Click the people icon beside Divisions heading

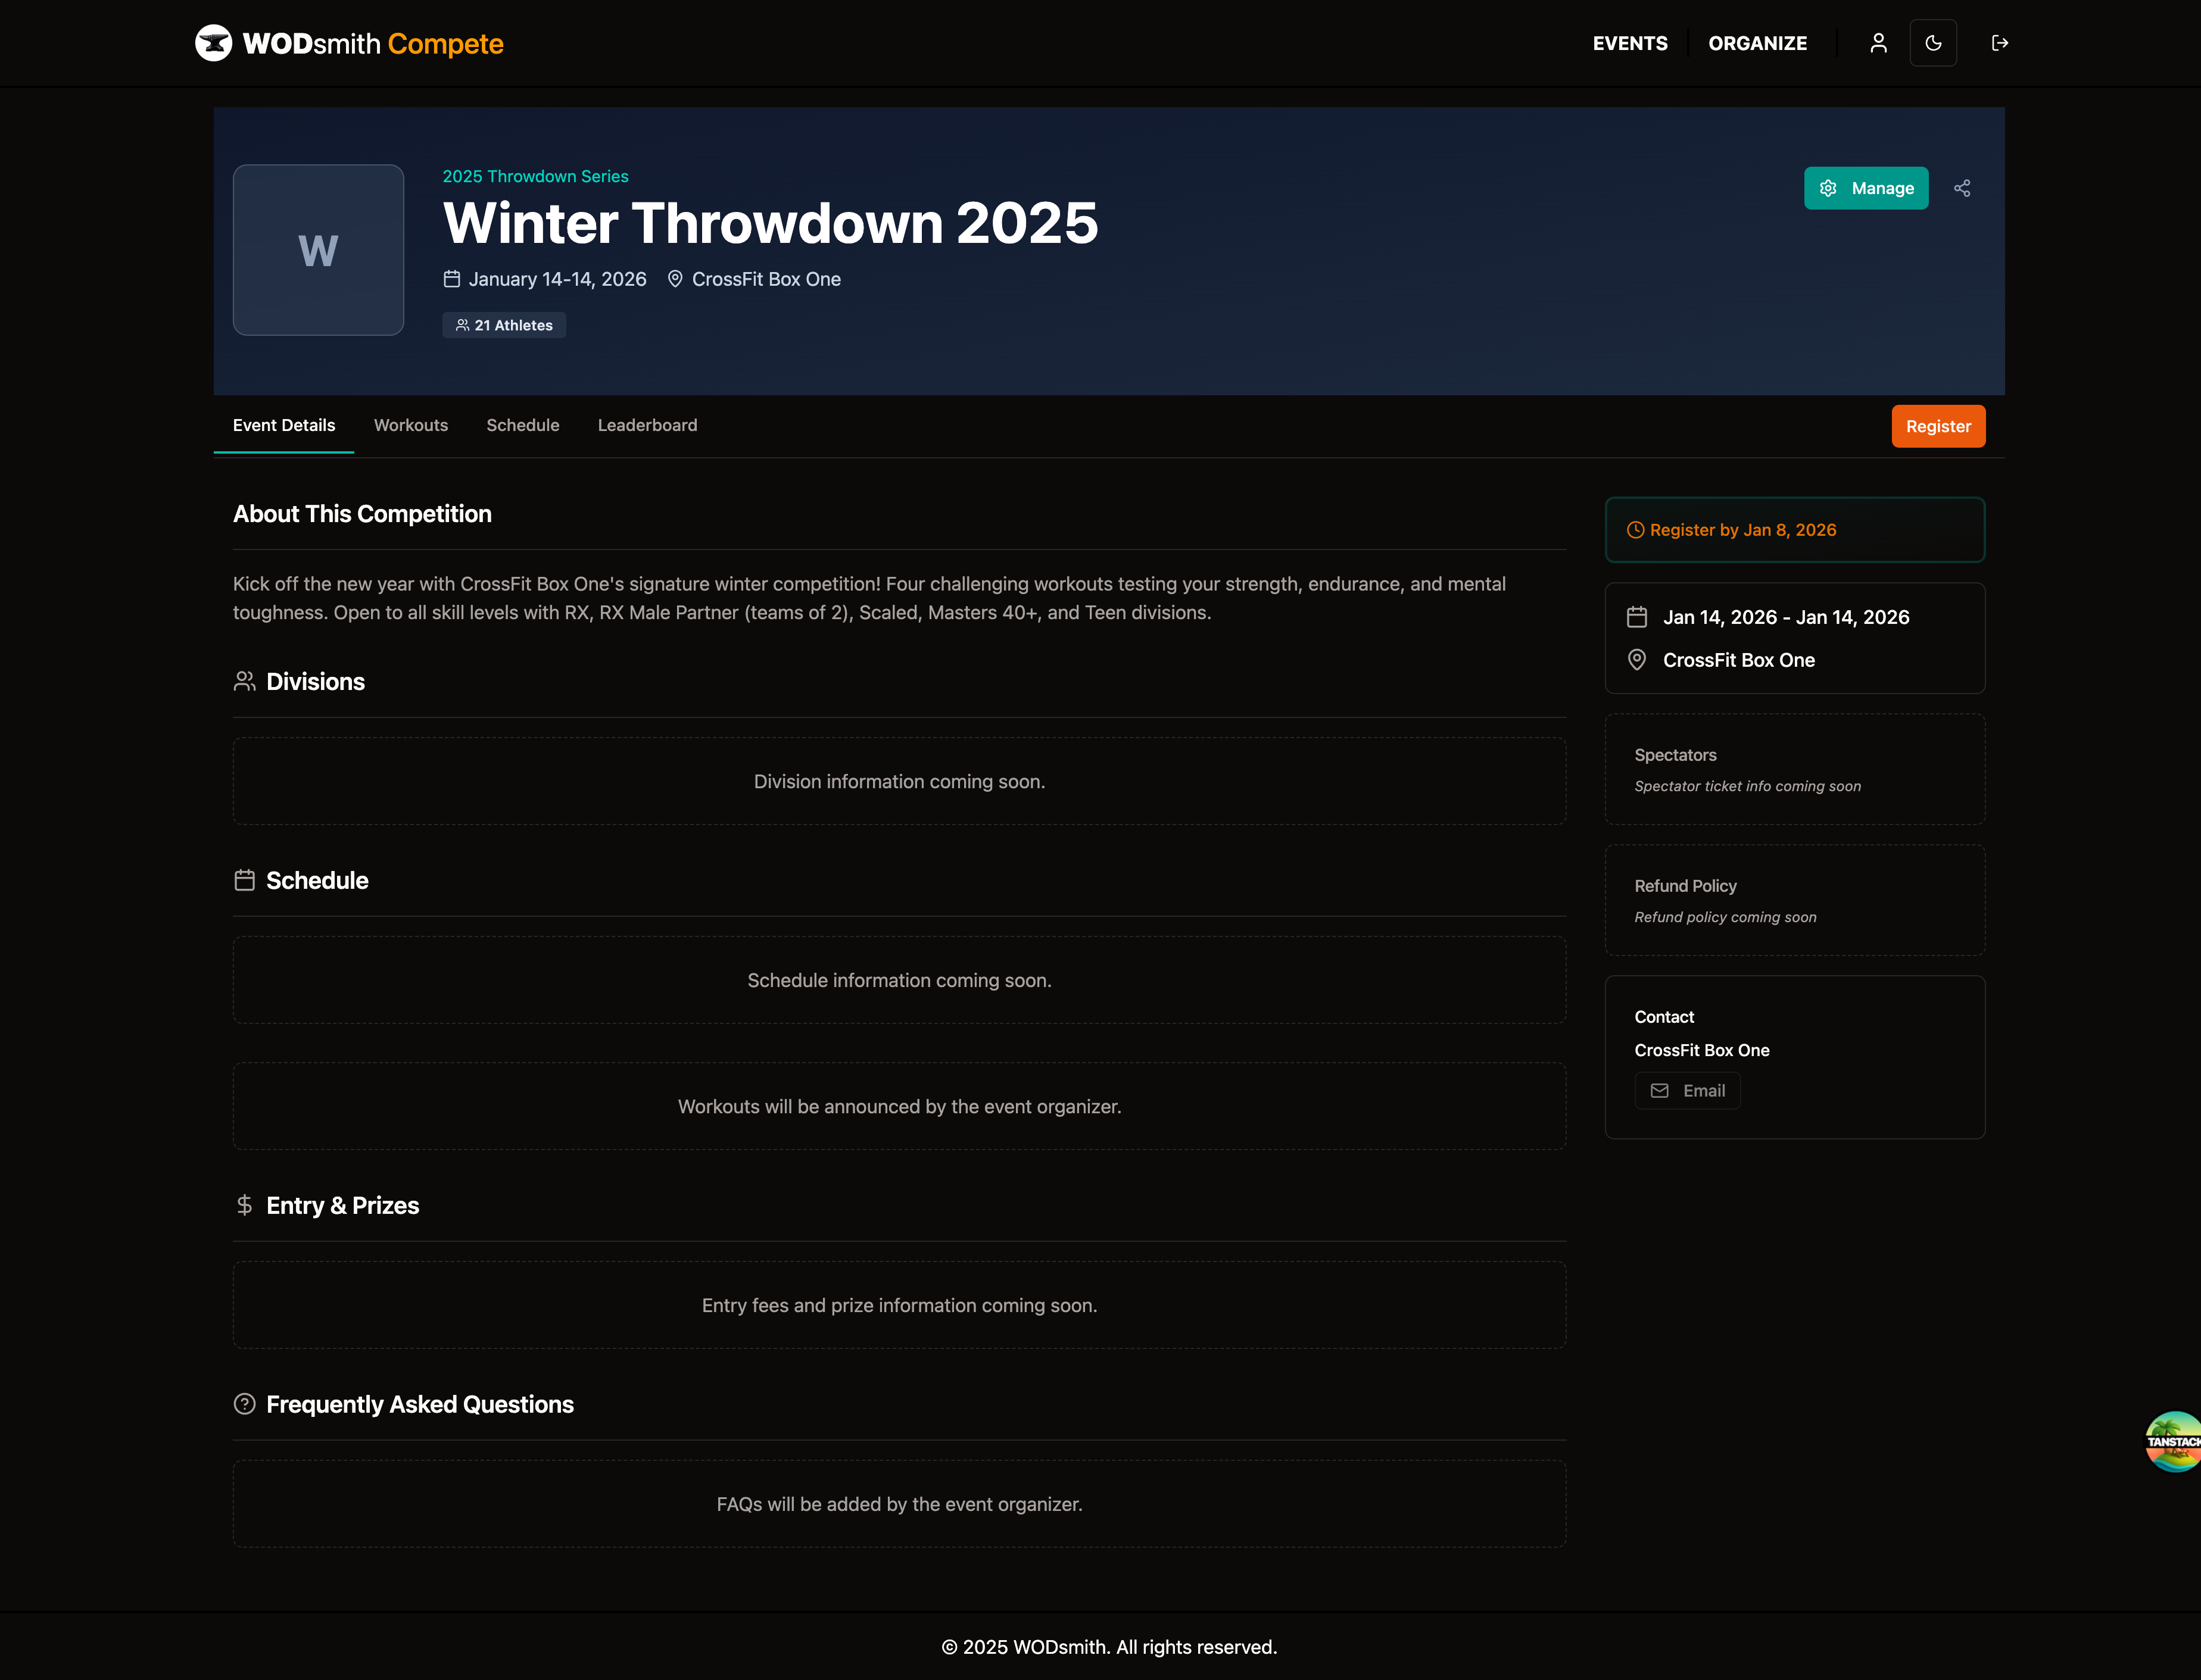(x=244, y=681)
